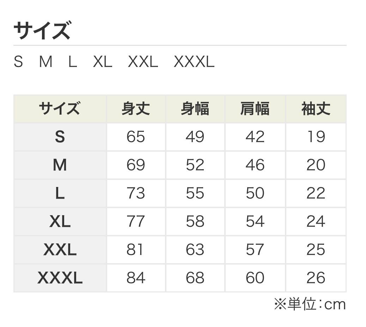Click the 身丈 column header

[x=136, y=109]
